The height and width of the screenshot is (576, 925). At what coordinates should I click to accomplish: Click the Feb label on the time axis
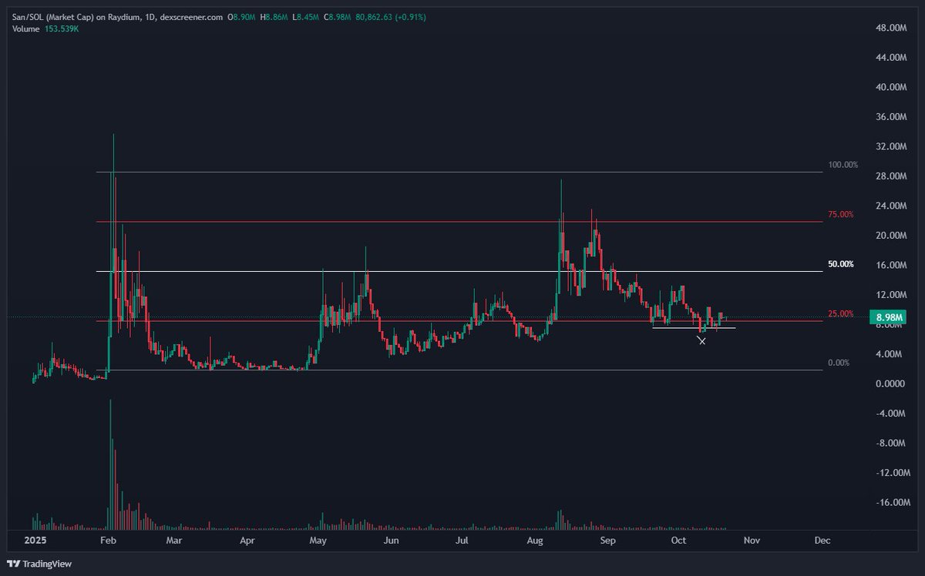[x=108, y=541]
